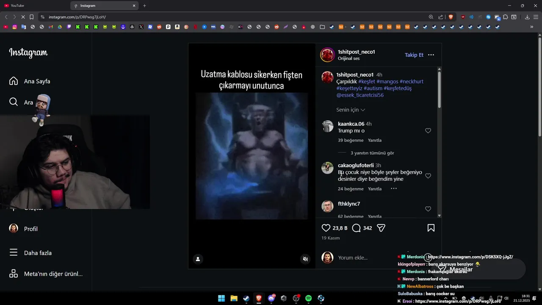The height and width of the screenshot is (305, 542).
Task: Open Discord from the taskbar
Action: coord(271,298)
